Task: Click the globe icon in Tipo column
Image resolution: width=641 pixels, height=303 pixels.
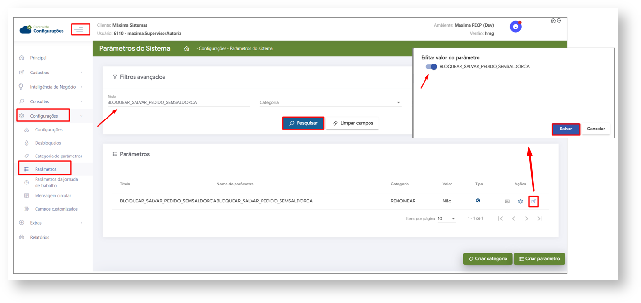Action: [x=478, y=201]
